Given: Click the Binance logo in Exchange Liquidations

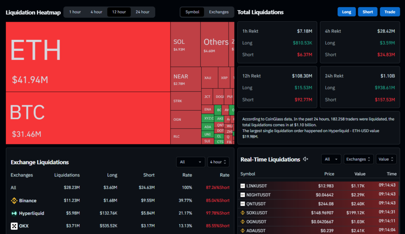Looking at the screenshot, I should 14,200.
